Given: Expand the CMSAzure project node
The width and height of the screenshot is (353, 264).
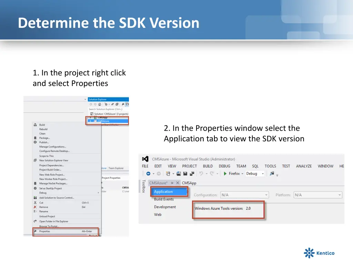Looking at the screenshot, I should [x=91, y=121].
